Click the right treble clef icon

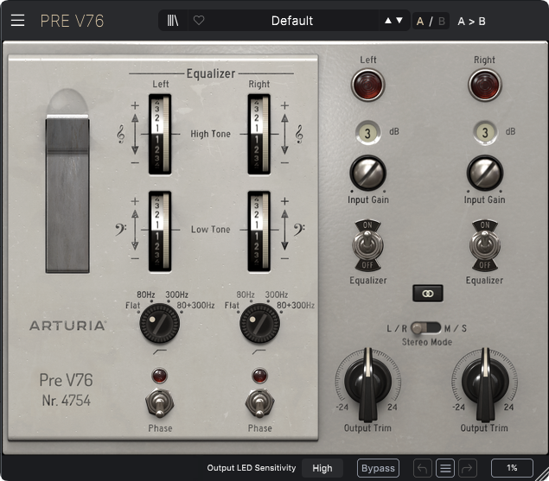[x=299, y=135]
